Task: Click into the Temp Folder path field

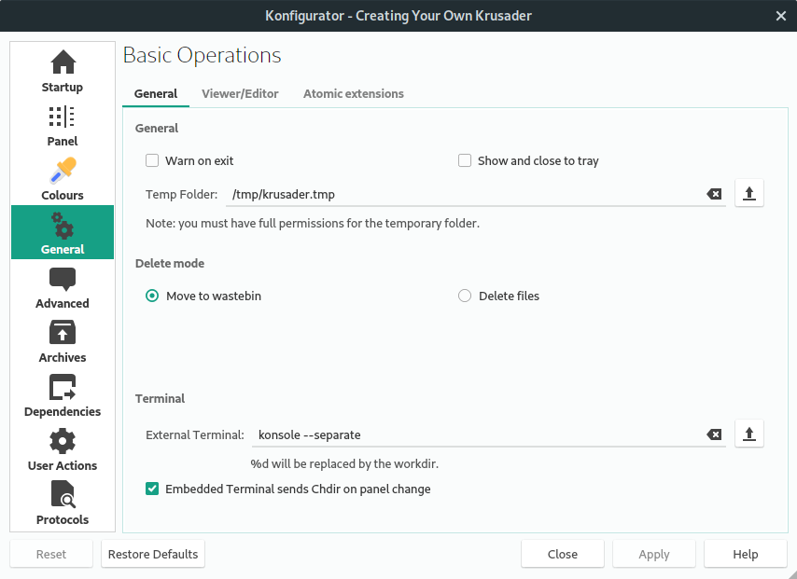Action: [467, 194]
